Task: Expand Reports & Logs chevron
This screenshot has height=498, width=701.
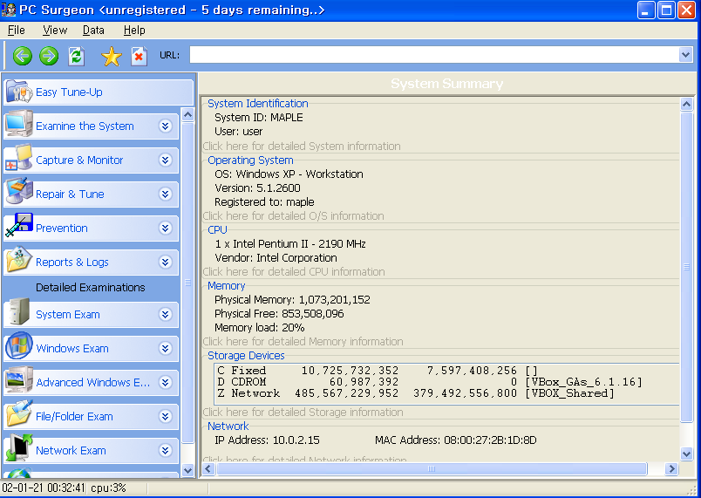Action: 166,262
